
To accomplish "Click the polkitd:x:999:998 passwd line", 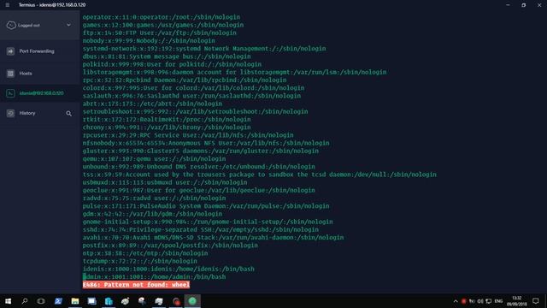I will (x=172, y=64).
